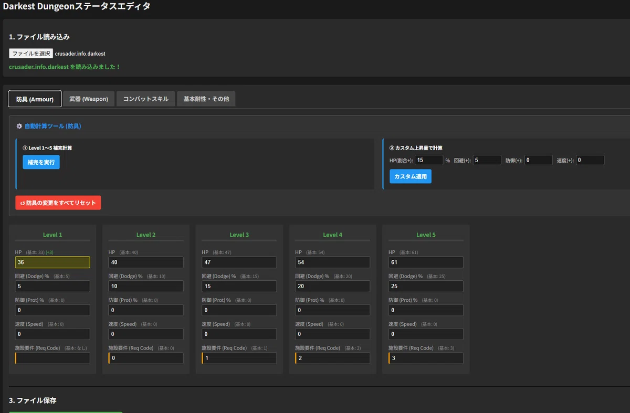Click the gear icon beside 自動計算ツール (防具)
Viewport: 630px width, 413px height.
[x=19, y=126]
